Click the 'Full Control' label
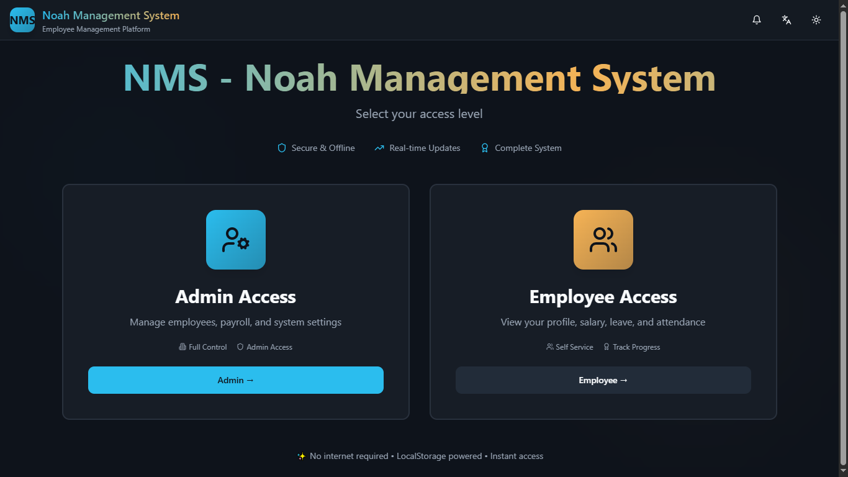 208,347
